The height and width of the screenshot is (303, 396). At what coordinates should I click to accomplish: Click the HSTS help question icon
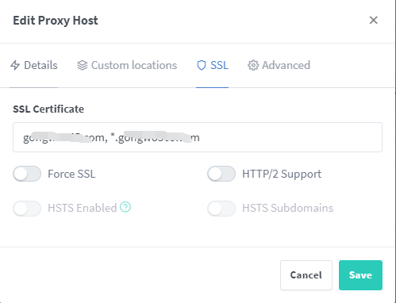(125, 207)
